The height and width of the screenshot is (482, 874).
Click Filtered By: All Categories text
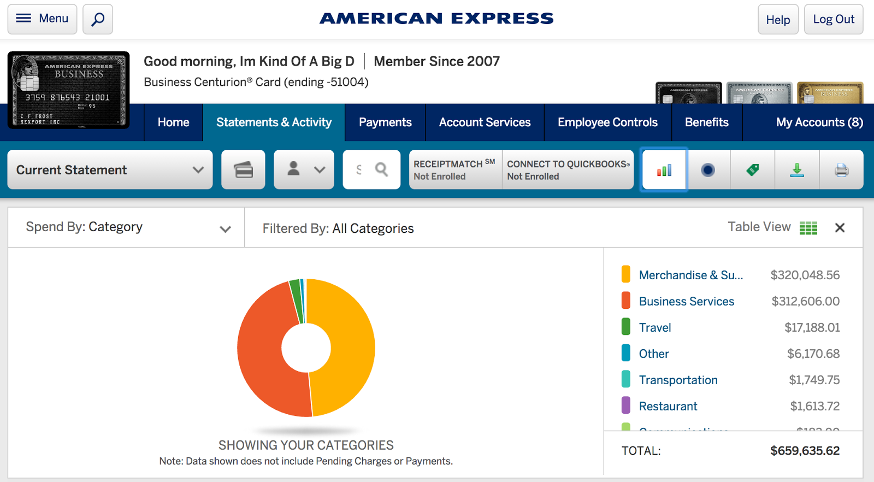click(338, 228)
